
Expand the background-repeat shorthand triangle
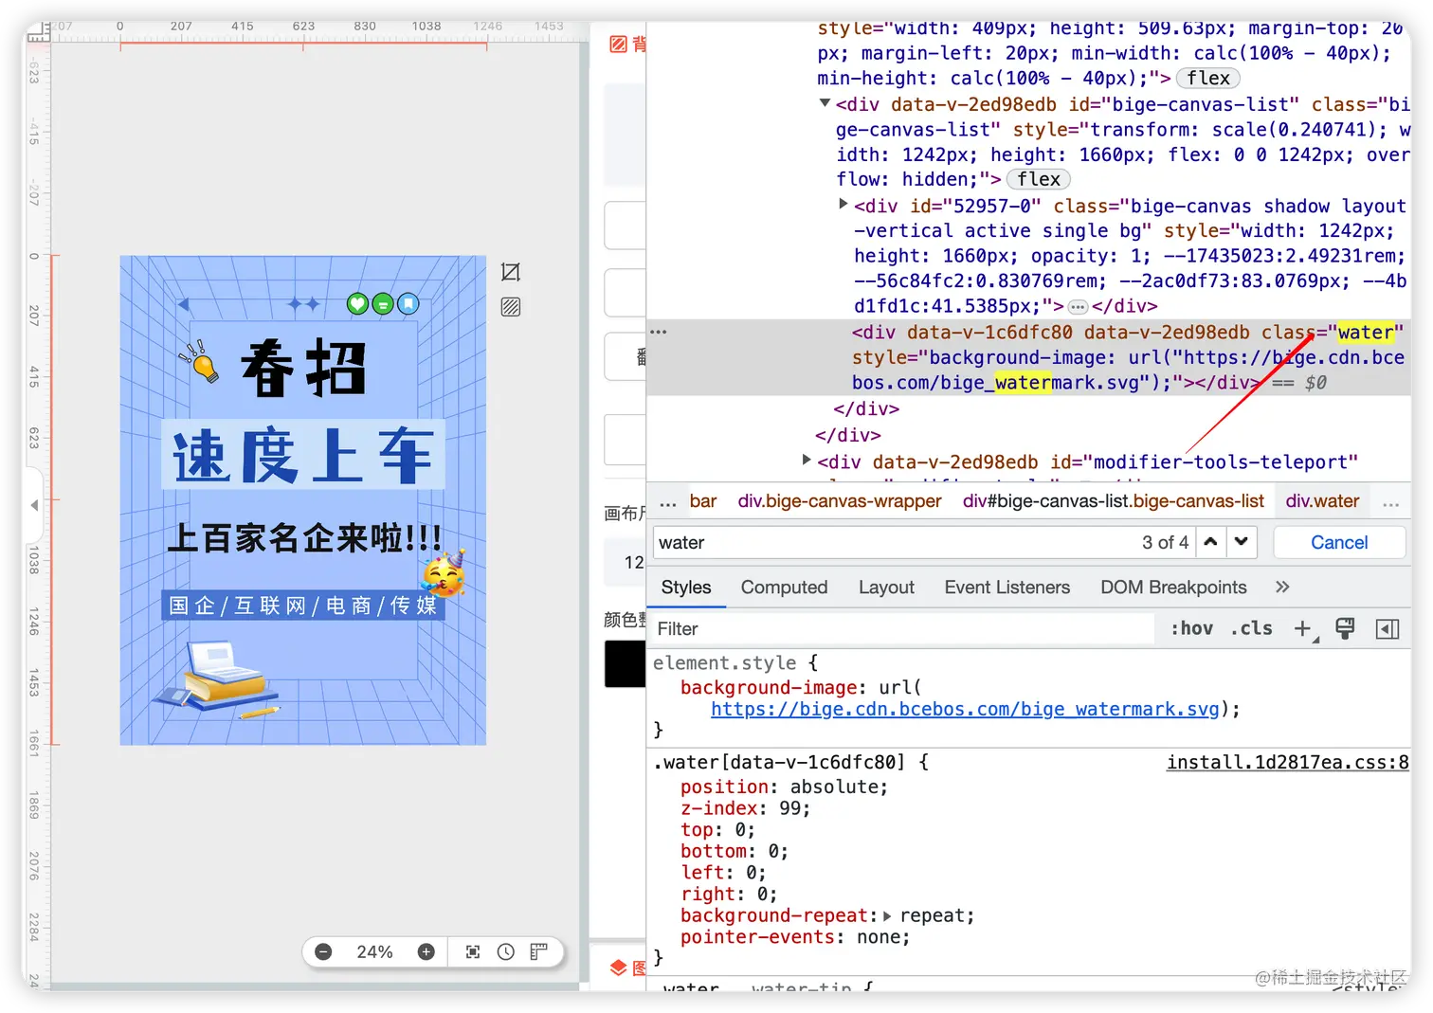tap(888, 916)
